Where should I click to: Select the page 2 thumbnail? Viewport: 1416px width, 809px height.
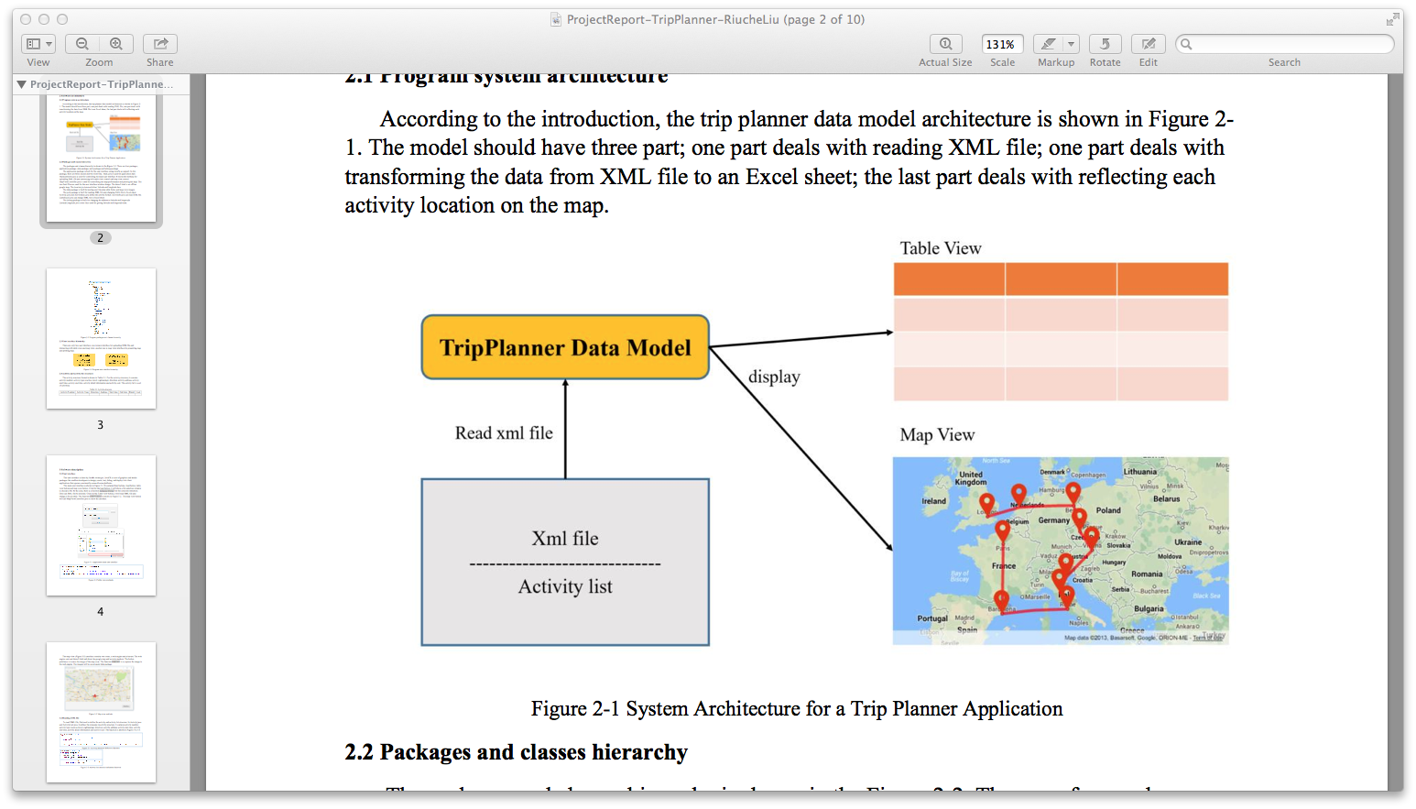point(101,157)
